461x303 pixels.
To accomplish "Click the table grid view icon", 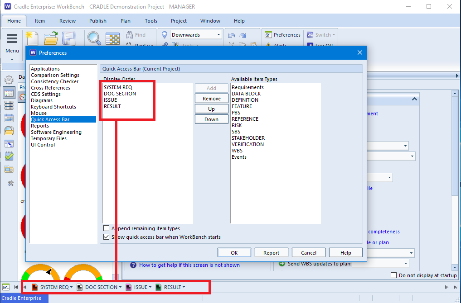I will point(112,38).
